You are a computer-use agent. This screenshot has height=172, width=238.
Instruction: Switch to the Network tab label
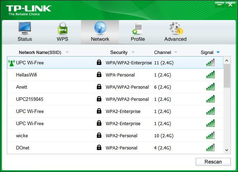100,39
